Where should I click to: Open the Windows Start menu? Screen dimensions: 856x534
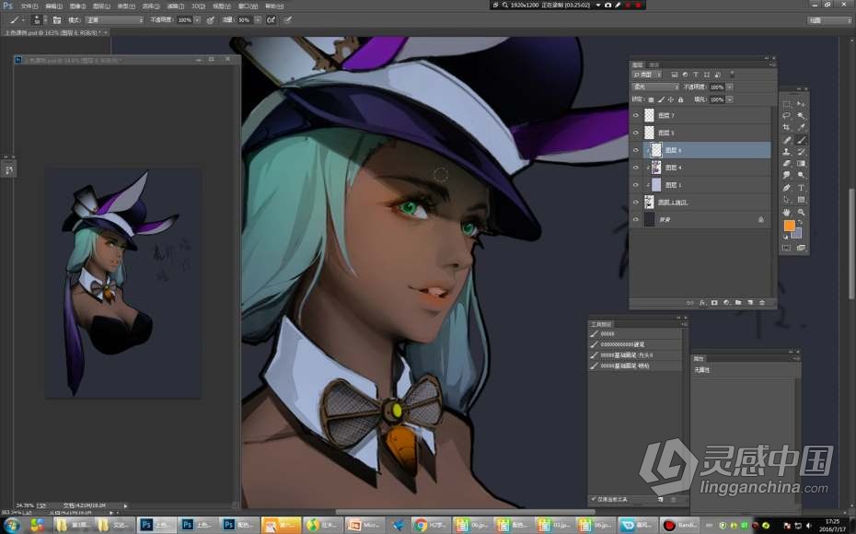(11, 526)
